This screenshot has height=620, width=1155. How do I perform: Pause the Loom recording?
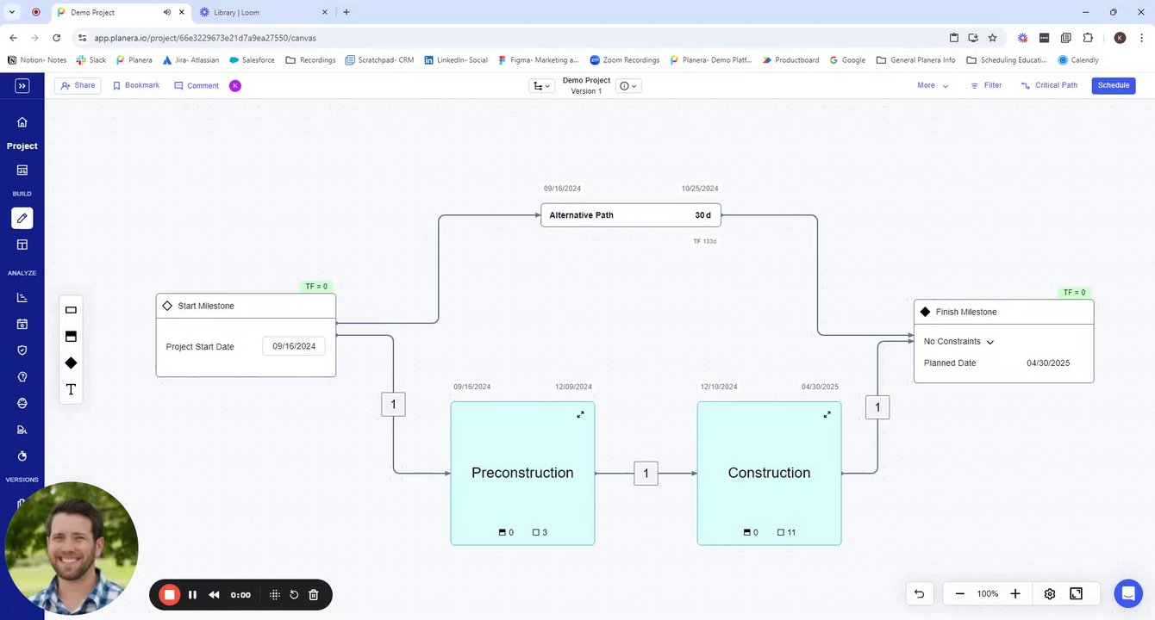tap(192, 595)
